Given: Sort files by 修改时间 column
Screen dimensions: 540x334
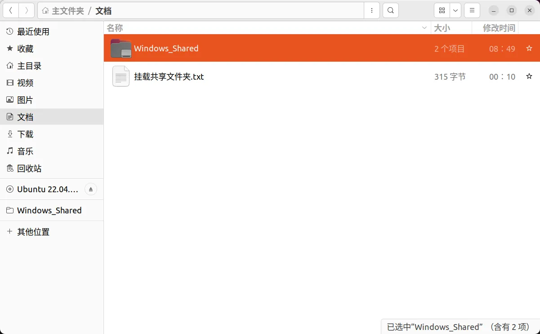Looking at the screenshot, I should click(495, 27).
